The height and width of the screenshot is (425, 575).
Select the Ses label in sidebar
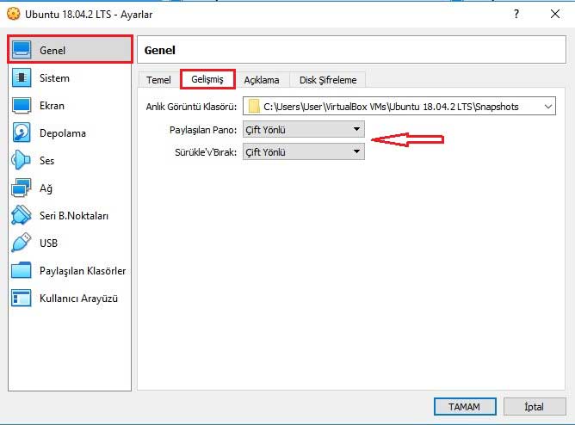click(x=47, y=161)
